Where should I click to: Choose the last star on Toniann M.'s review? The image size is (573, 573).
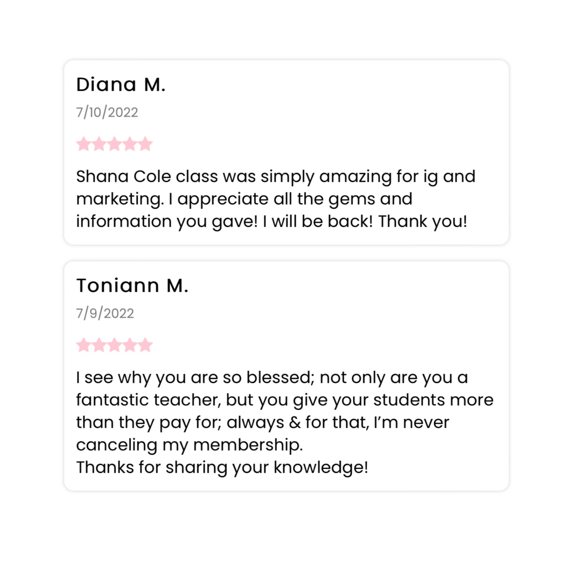coord(145,345)
